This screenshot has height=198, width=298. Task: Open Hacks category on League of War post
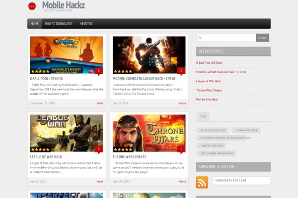point(100,182)
